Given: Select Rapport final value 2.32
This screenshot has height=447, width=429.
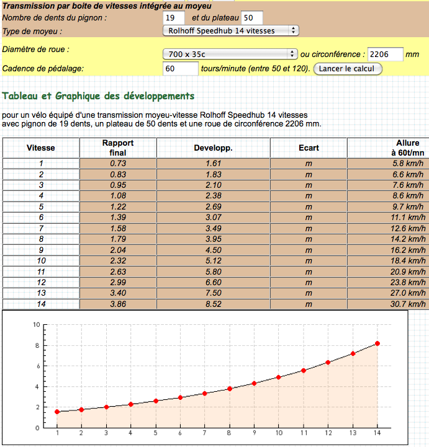Looking at the screenshot, I should coord(118,261).
